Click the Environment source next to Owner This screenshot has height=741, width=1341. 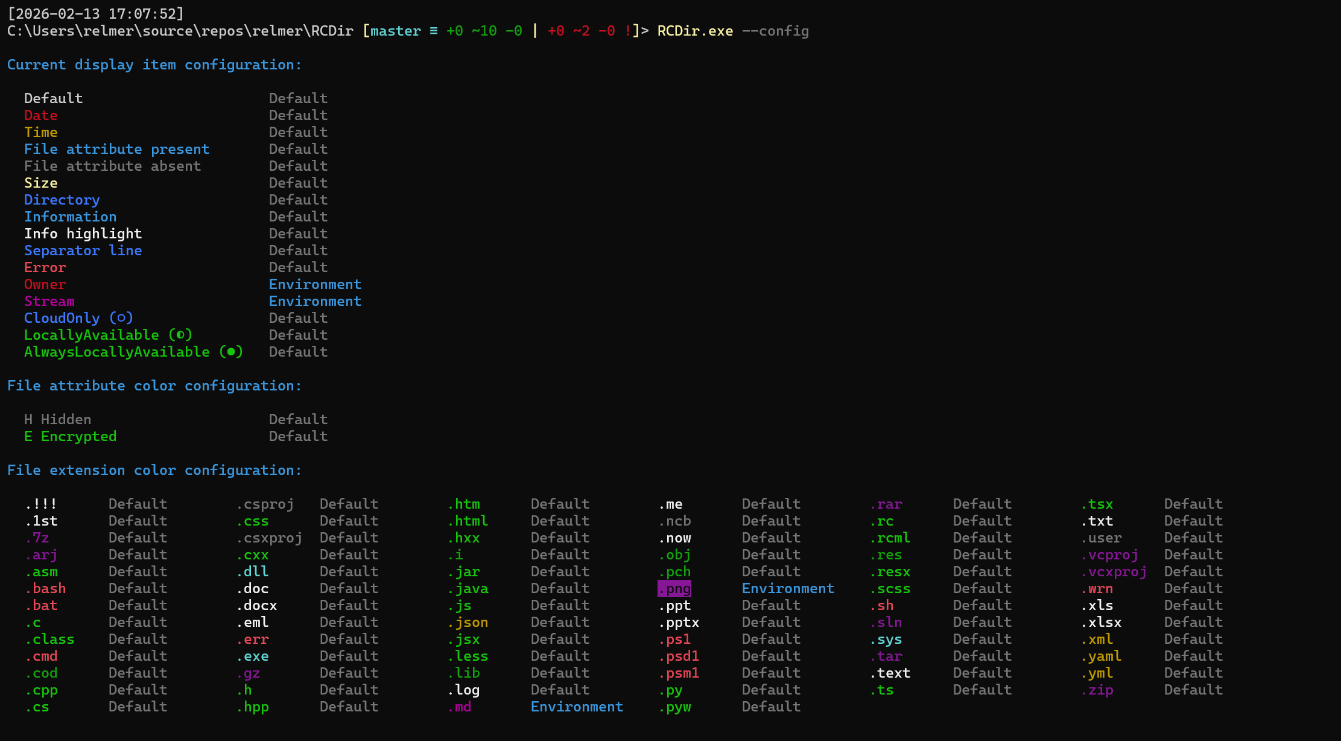[315, 284]
